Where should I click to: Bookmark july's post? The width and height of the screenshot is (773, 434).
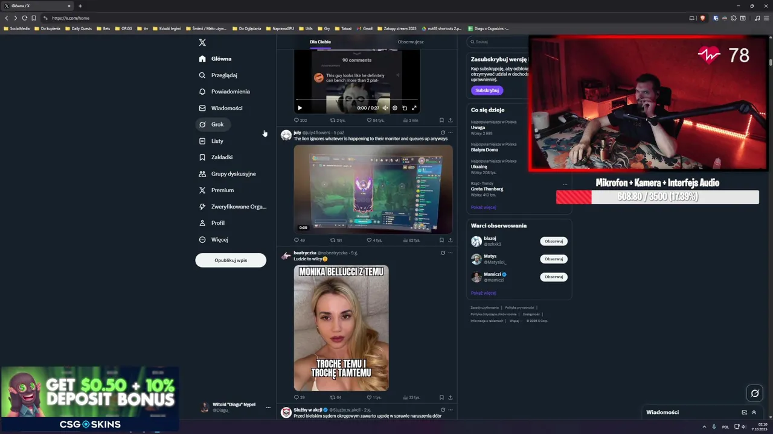[441, 240]
